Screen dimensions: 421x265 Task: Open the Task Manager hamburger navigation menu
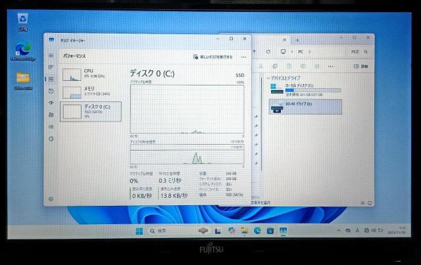(51, 56)
